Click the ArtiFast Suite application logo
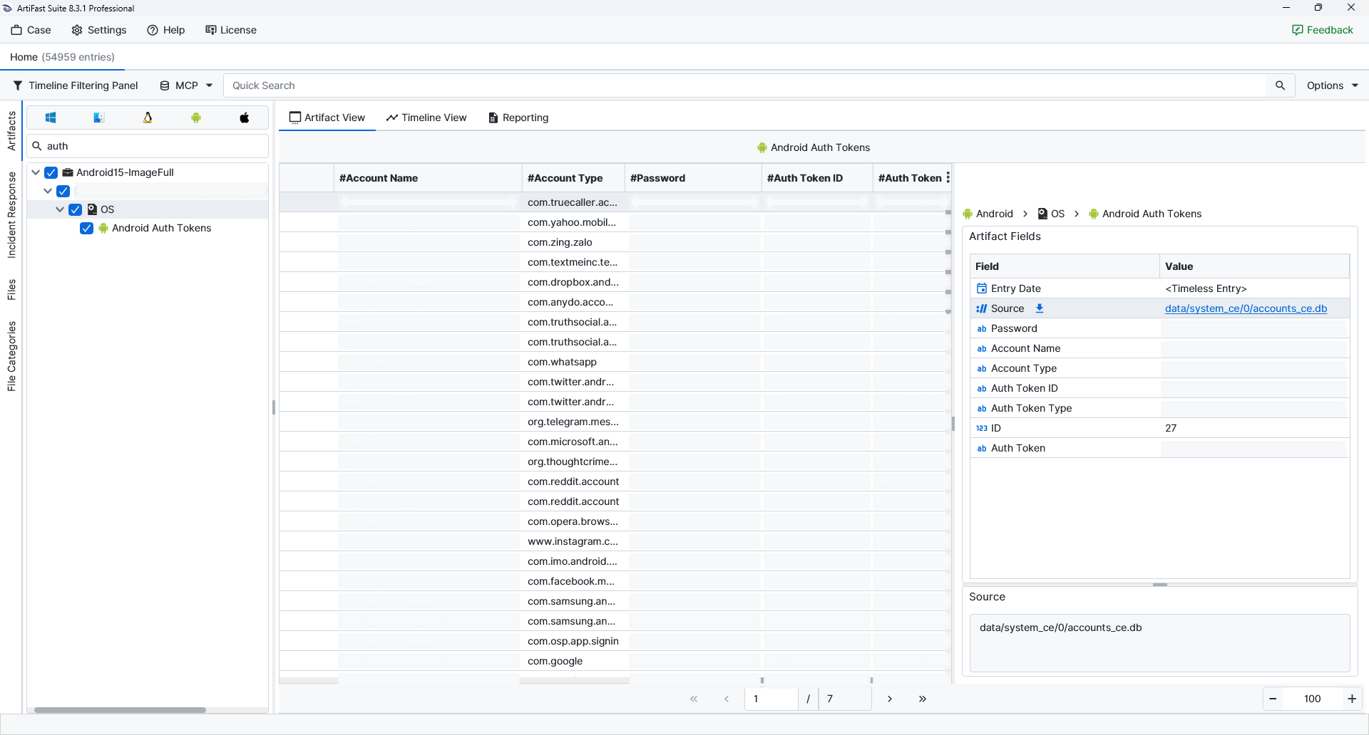 click(x=8, y=8)
